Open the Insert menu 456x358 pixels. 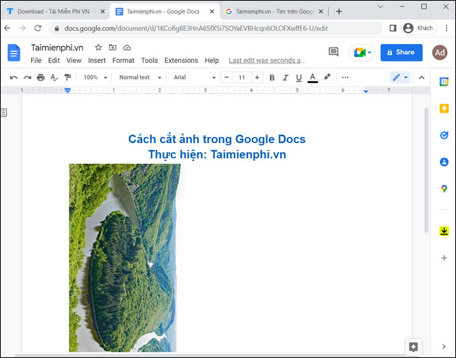[97, 61]
